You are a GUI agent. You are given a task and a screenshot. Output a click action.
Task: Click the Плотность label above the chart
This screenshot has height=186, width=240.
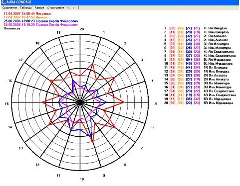pos(9,28)
